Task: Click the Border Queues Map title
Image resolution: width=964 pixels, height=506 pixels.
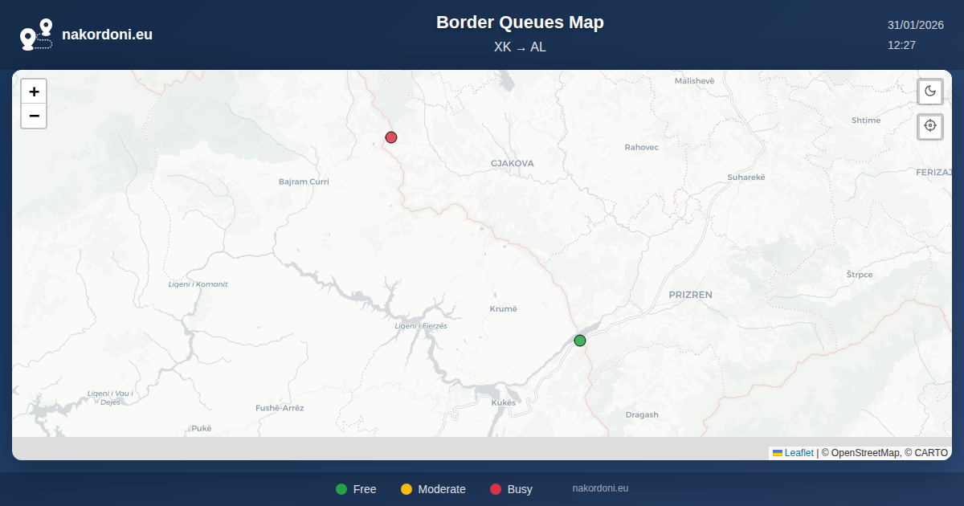Action: pos(520,22)
